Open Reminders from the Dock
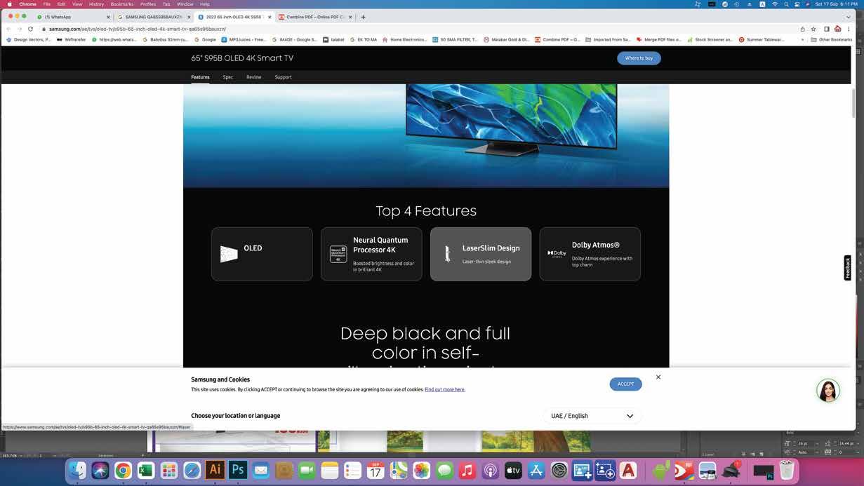The image size is (864, 486). [x=352, y=471]
